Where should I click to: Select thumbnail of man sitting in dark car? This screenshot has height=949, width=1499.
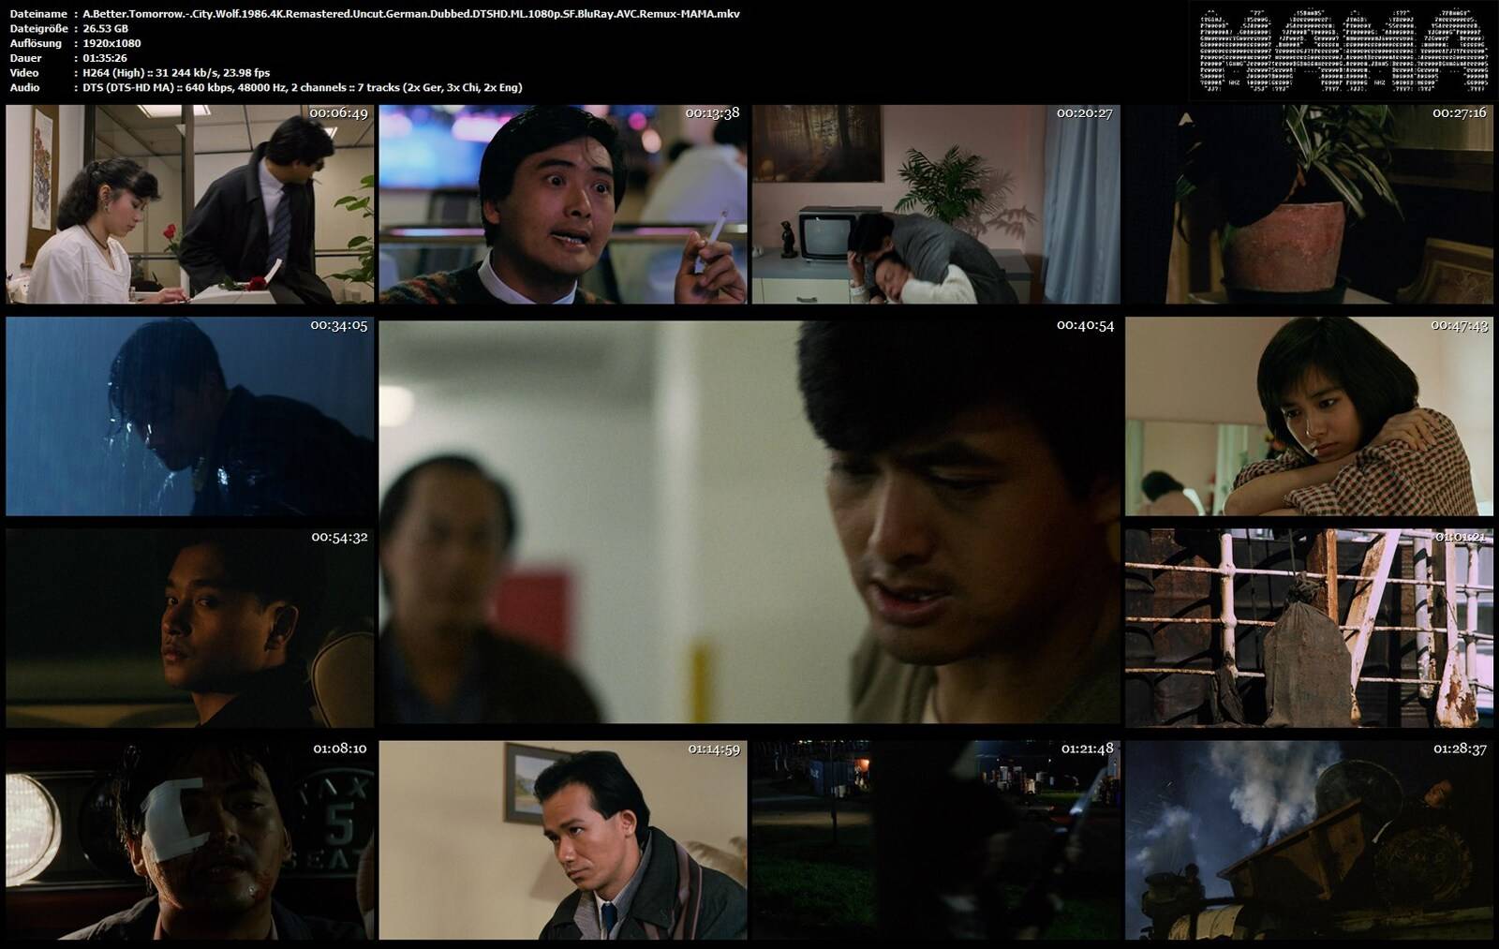click(x=190, y=628)
